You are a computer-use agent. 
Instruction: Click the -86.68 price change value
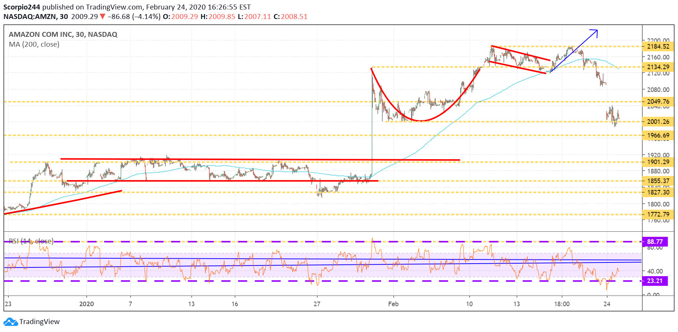click(x=119, y=17)
